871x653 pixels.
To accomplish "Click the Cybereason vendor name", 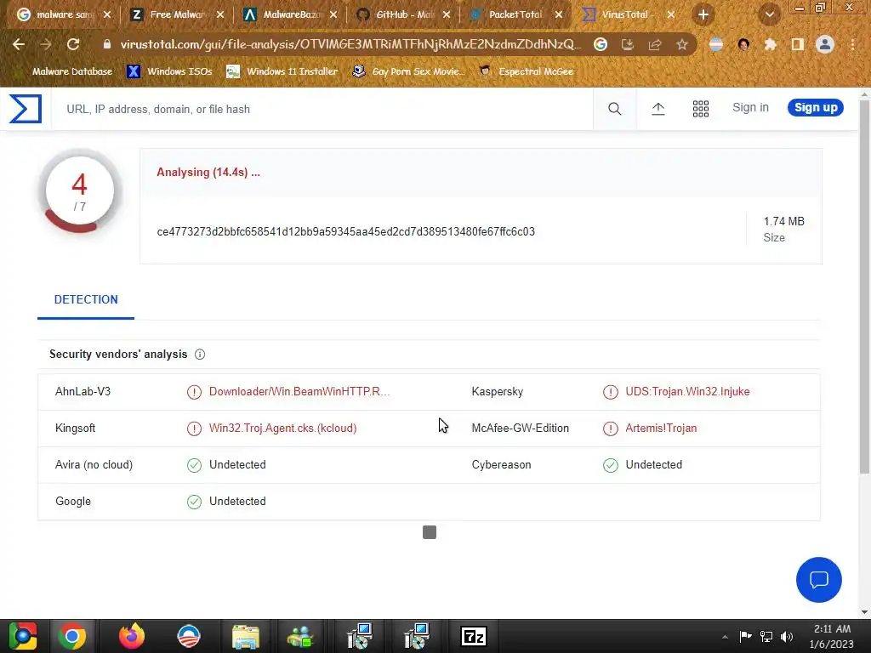I will pos(501,465).
